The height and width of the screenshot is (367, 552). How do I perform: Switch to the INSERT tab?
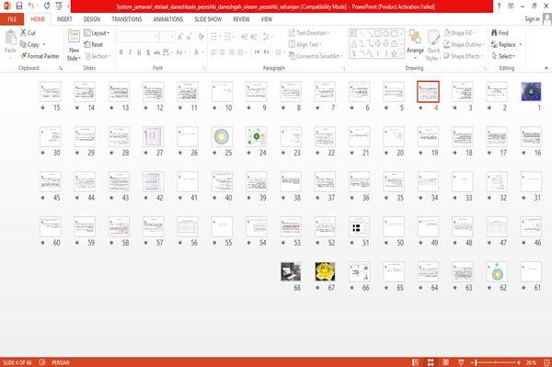tap(64, 19)
